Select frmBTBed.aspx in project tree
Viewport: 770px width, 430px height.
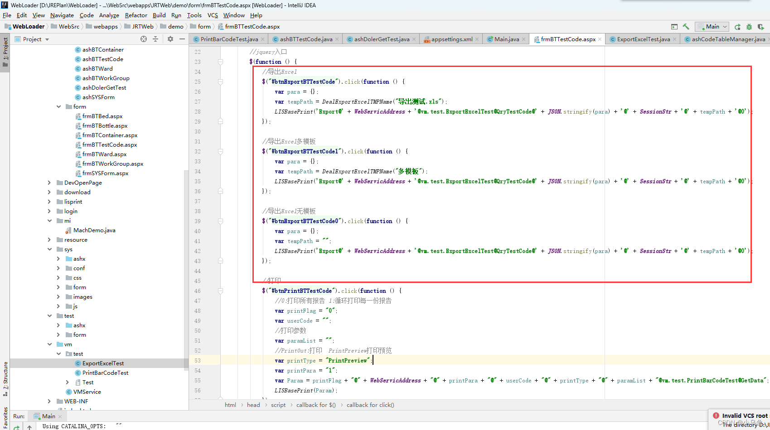tap(102, 116)
